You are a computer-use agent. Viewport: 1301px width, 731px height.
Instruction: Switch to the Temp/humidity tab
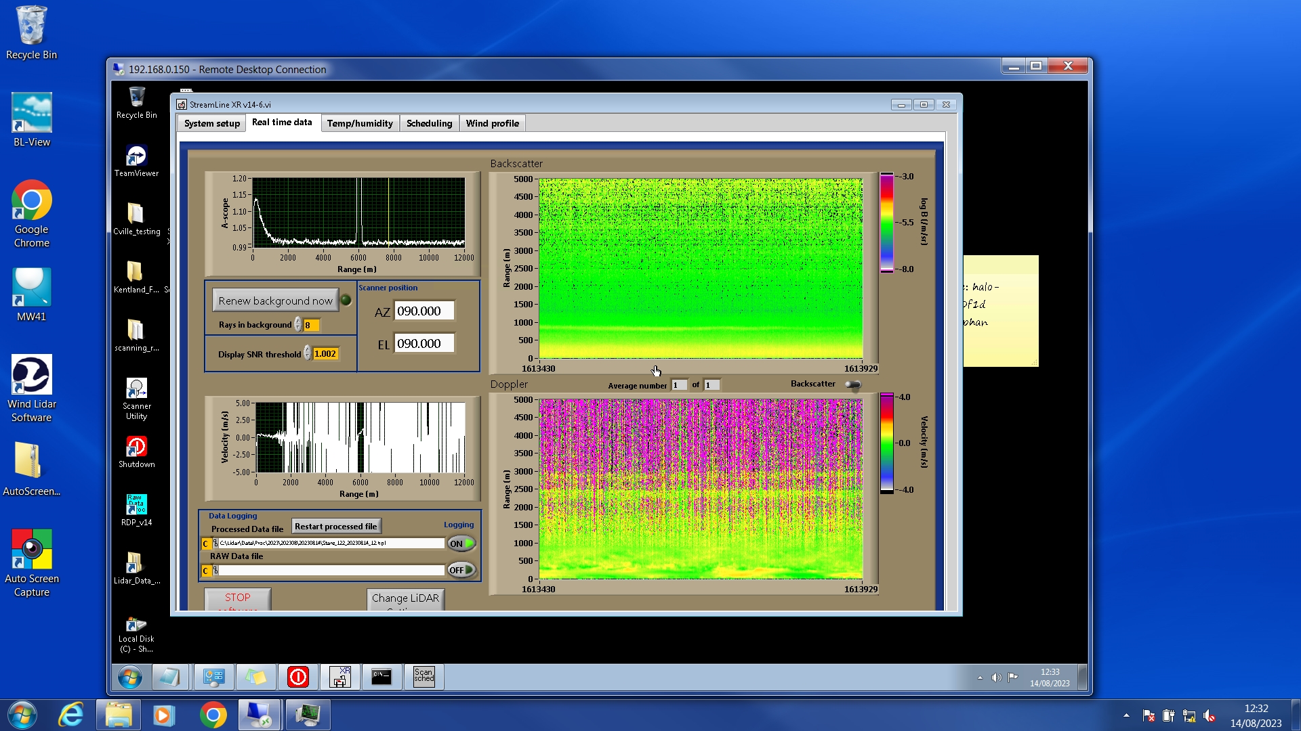pos(360,123)
